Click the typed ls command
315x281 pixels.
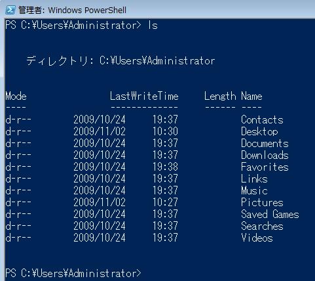153,26
